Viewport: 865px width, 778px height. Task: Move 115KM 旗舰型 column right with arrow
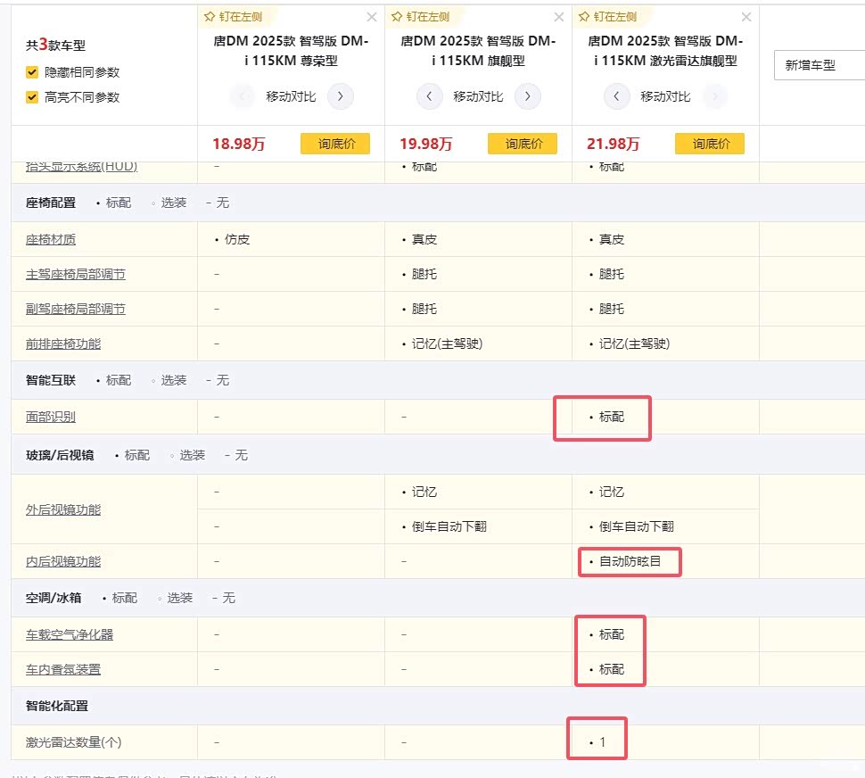coord(528,96)
